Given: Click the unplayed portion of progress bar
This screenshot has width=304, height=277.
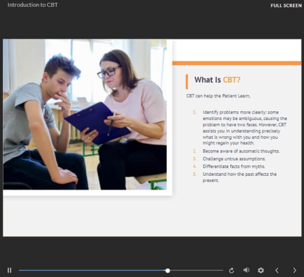Looking at the screenshot, I should pos(198,270).
